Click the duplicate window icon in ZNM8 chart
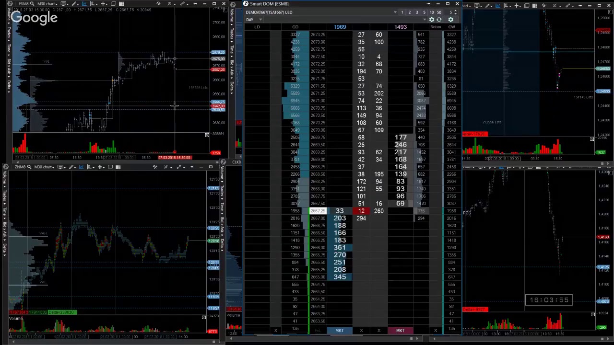 [x=110, y=167]
